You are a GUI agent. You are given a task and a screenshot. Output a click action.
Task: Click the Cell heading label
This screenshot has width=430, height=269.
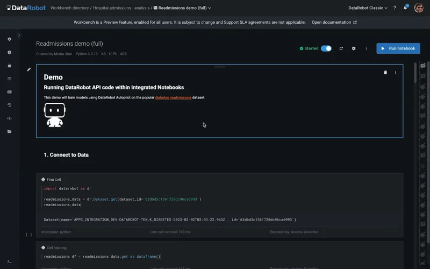pyautogui.click(x=56, y=248)
